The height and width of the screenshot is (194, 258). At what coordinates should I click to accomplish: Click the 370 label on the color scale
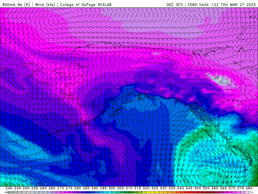pyautogui.click(x=232, y=188)
